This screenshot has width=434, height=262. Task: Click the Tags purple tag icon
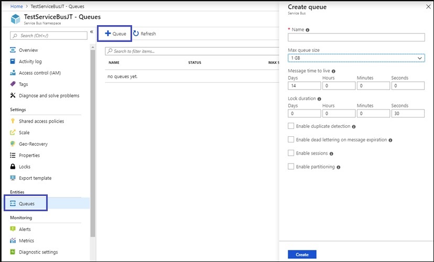tap(13, 84)
